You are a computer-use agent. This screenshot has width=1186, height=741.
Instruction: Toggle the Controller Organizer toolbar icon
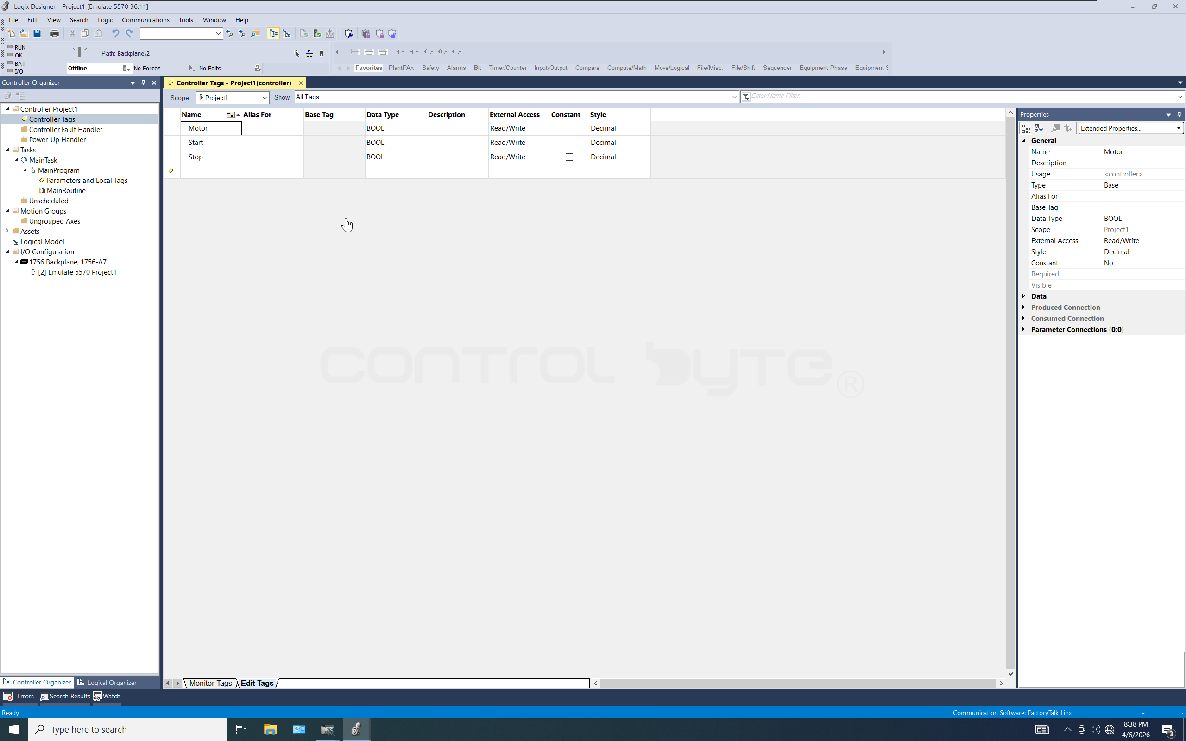[x=273, y=33]
